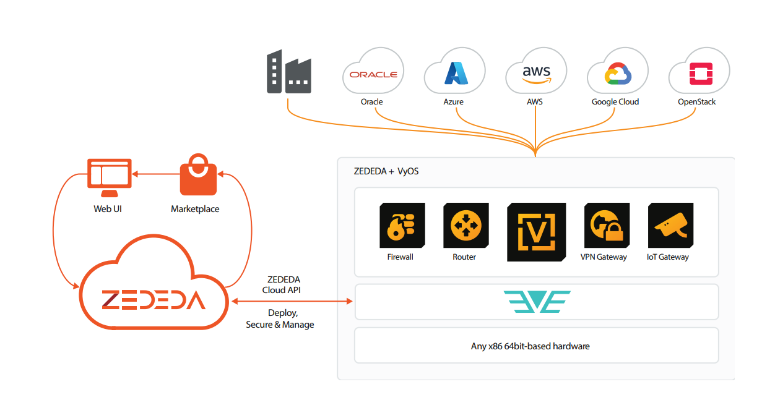
Task: Select the Router icon
Action: 466,226
